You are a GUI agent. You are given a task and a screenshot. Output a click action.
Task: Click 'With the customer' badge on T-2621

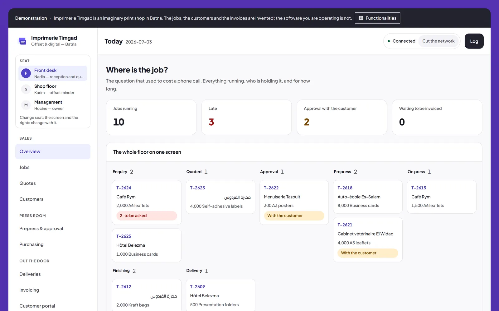368,253
